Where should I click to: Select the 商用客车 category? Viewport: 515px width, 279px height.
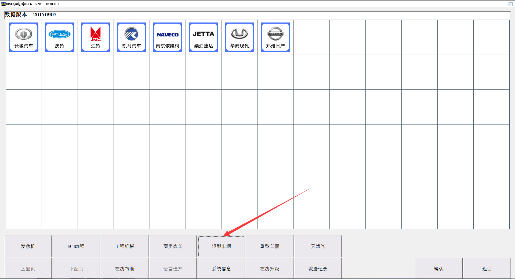[x=173, y=246]
